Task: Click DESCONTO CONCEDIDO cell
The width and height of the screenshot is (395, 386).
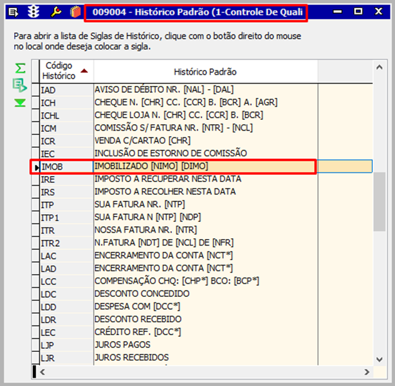Action: 205,294
